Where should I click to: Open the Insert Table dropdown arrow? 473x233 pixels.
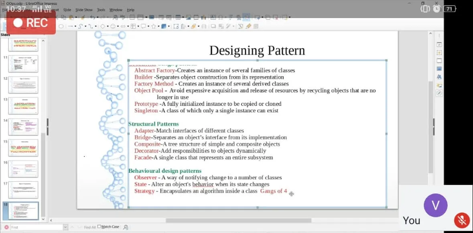[183, 18]
